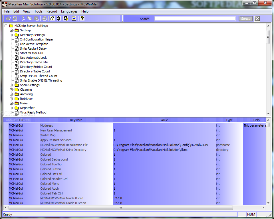The height and width of the screenshot is (219, 274).
Task: Open the Edit menu
Action: point(16,11)
